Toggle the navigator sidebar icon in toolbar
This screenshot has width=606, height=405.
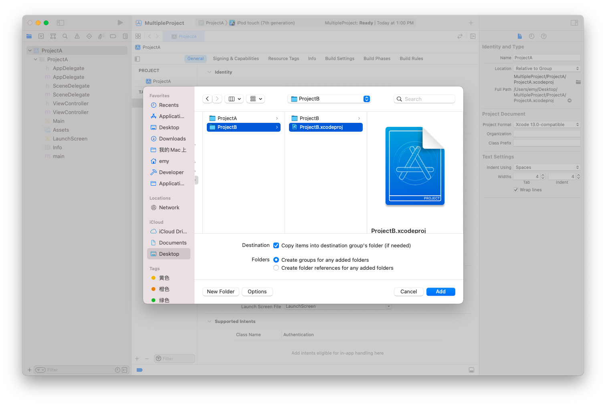pyautogui.click(x=61, y=23)
